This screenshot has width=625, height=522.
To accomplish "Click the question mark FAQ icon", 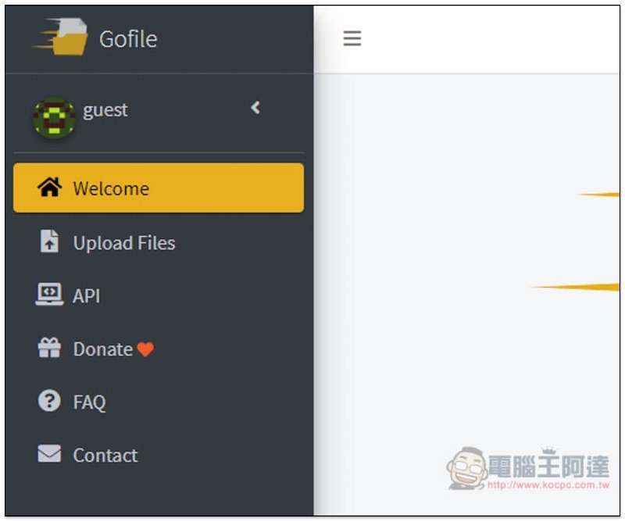I will point(49,400).
